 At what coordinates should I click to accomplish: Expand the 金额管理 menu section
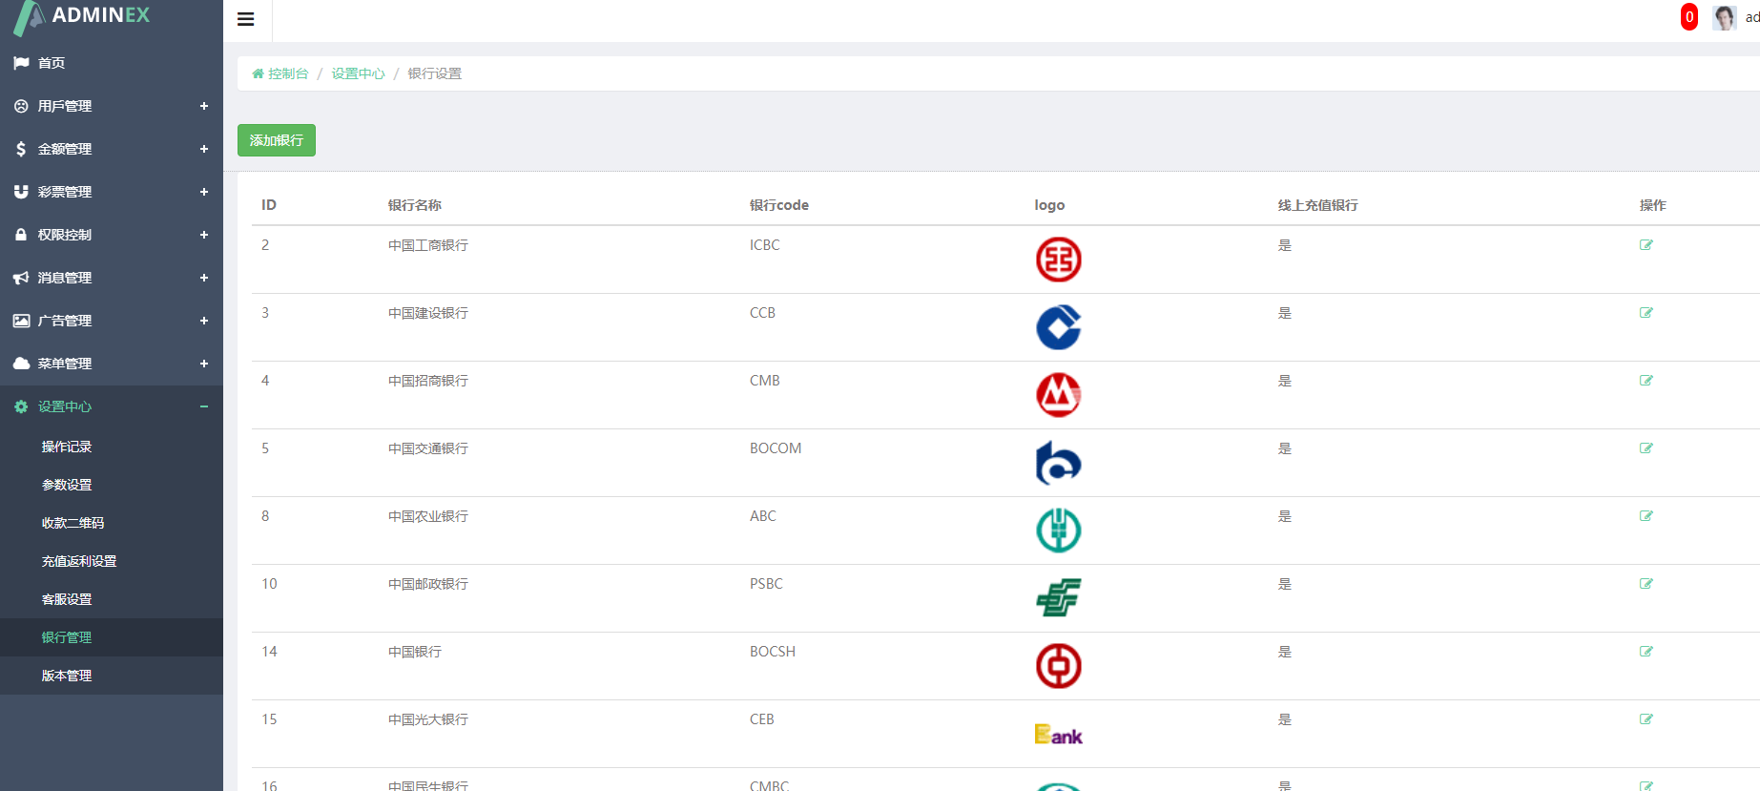[x=111, y=149]
